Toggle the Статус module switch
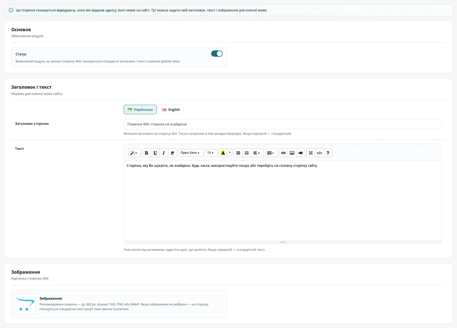This screenshot has width=457, height=328. [217, 53]
